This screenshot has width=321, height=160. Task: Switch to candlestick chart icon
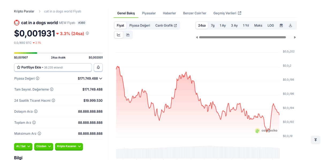click(128, 35)
